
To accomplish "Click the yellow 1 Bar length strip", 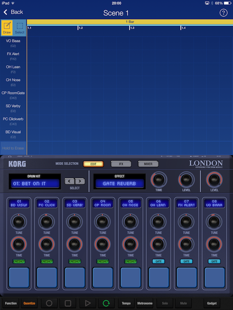I will point(130,22).
